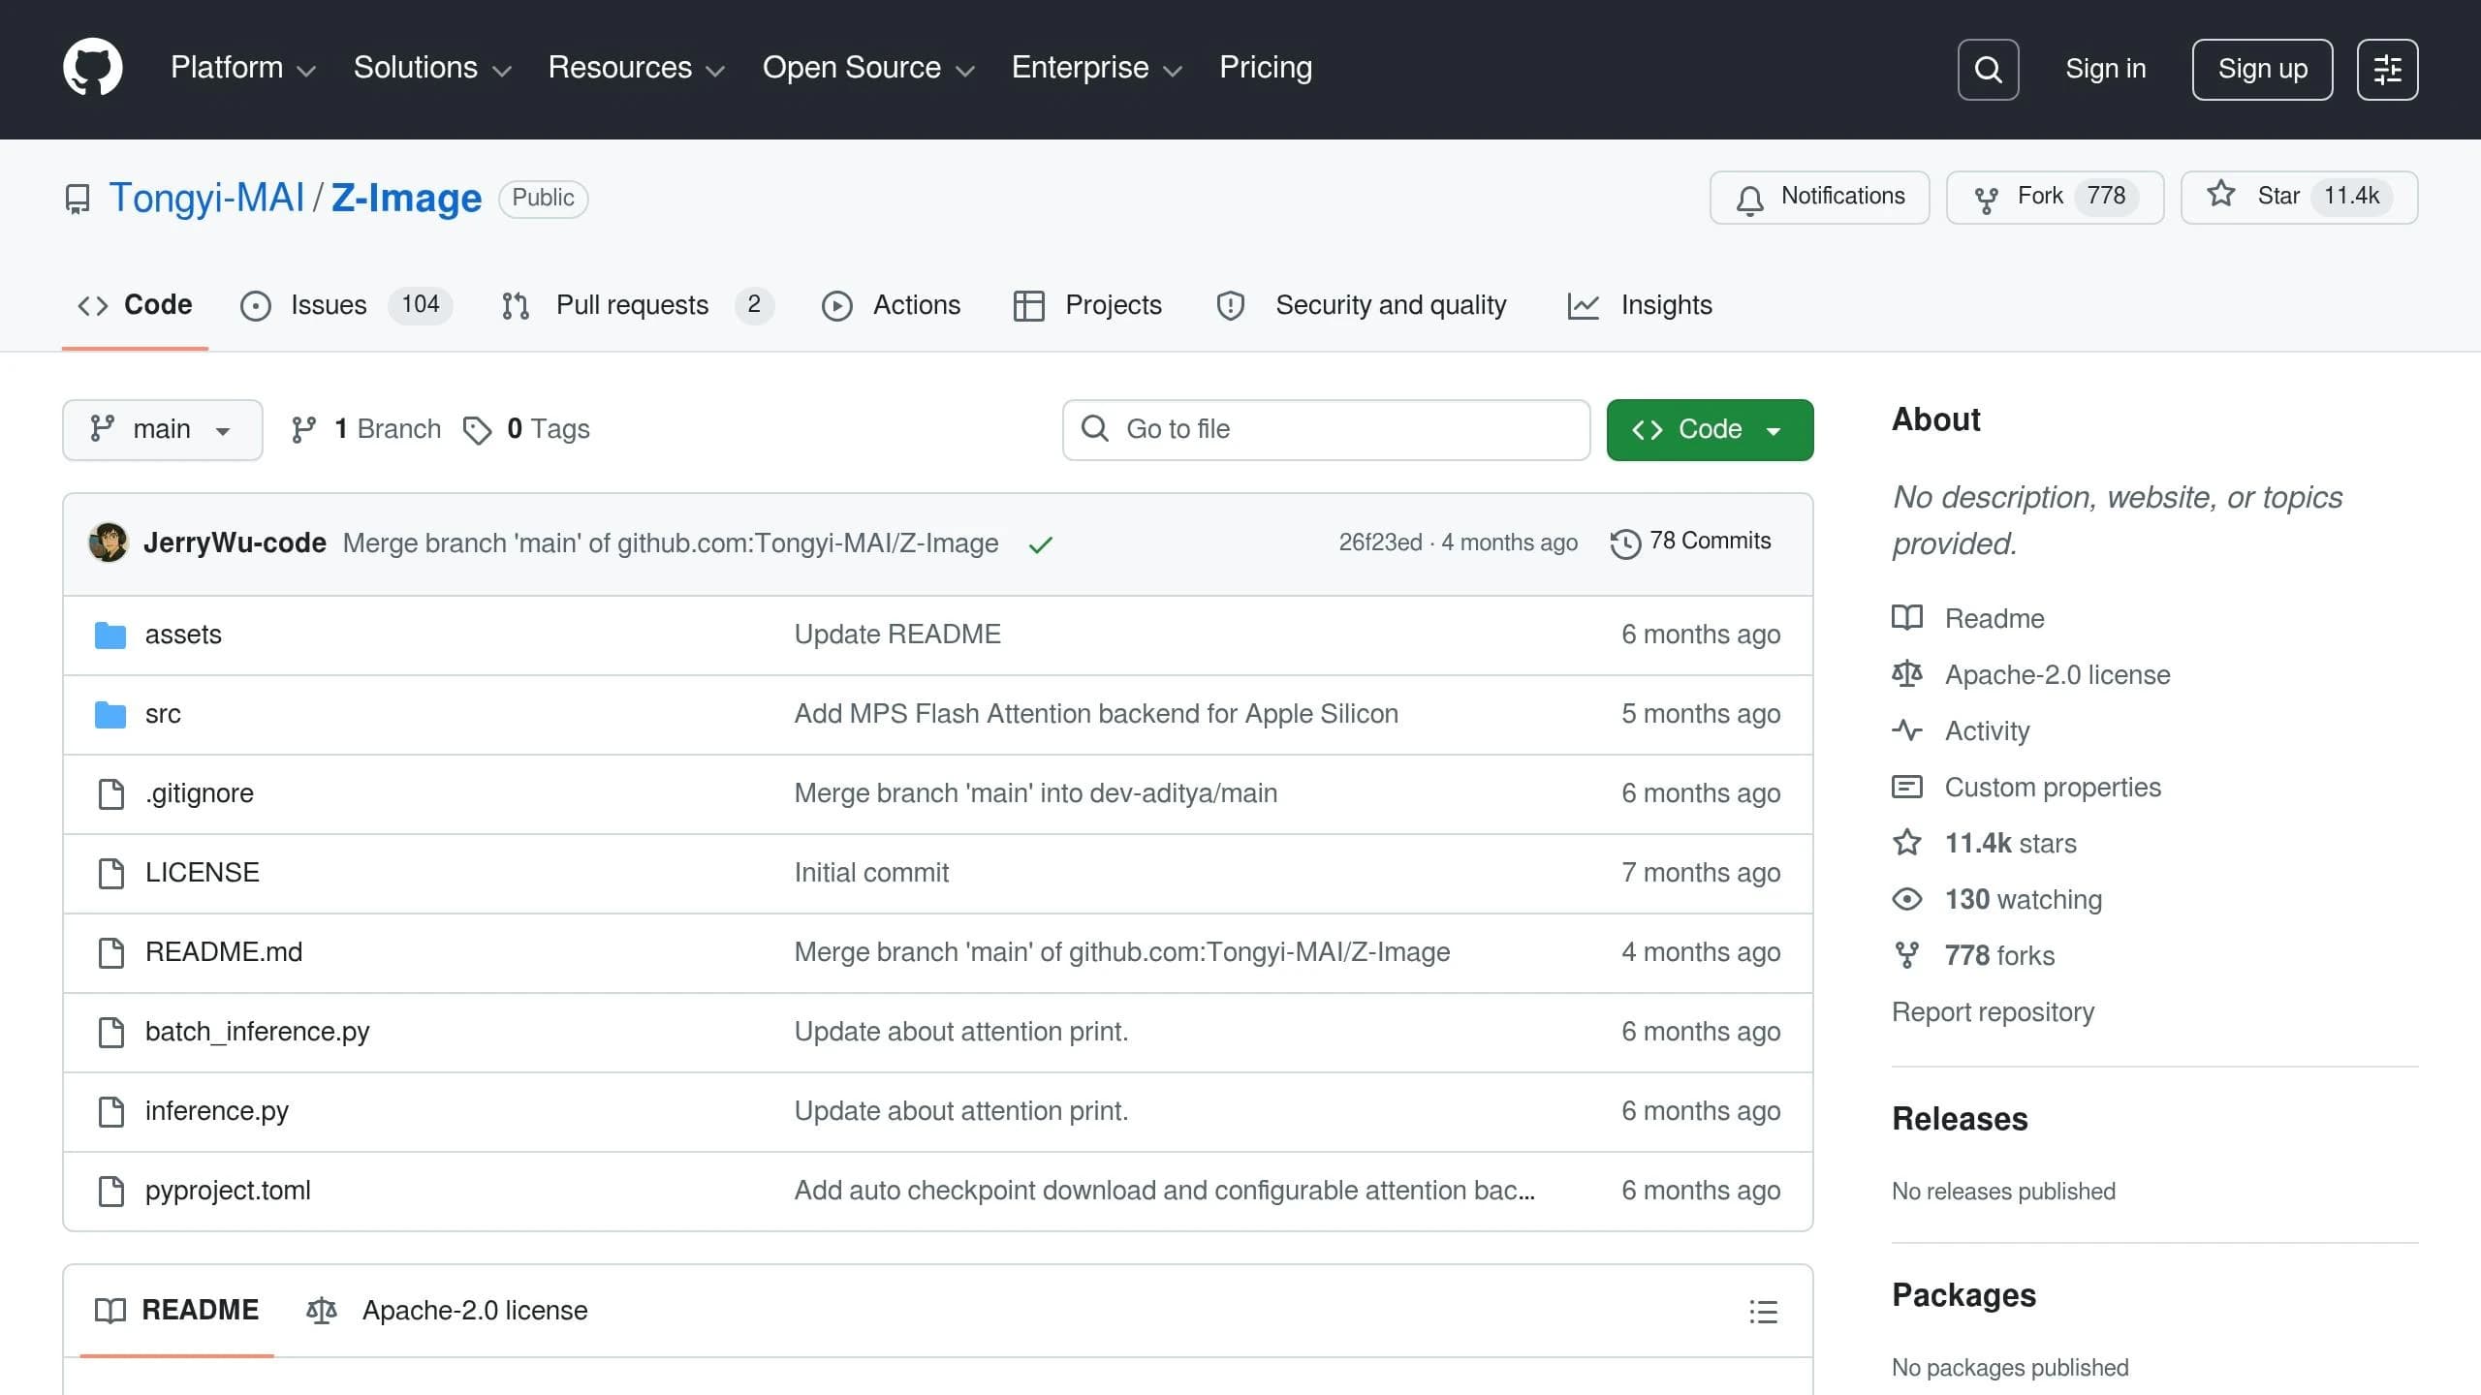
Task: Go to the GitHub homepage logo
Action: point(93,68)
